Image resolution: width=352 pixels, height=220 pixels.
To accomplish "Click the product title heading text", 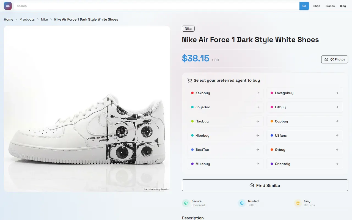I will point(250,40).
